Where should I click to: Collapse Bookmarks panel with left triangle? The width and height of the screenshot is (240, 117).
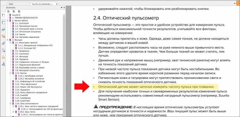(x=64, y=7)
